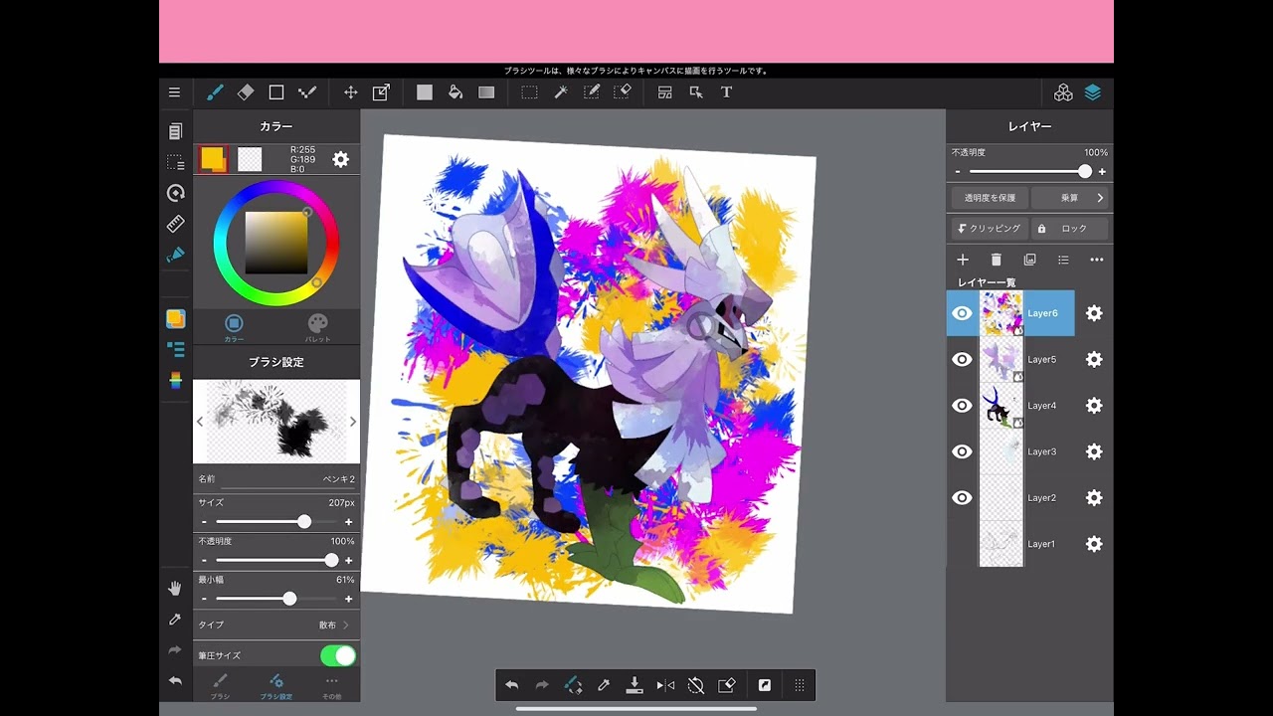
Task: Increase brush サイズ with plus button
Action: [x=348, y=522]
